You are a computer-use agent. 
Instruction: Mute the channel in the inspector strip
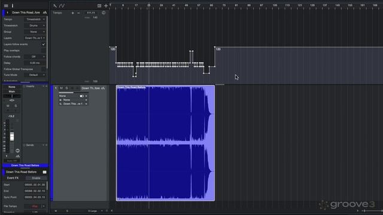(8, 106)
